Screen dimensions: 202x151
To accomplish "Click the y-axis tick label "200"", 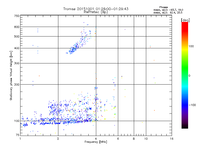I will tap(17, 85).
